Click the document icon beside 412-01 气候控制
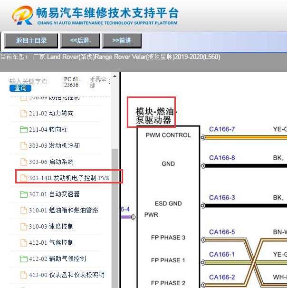287x288 pixels. (x=23, y=243)
